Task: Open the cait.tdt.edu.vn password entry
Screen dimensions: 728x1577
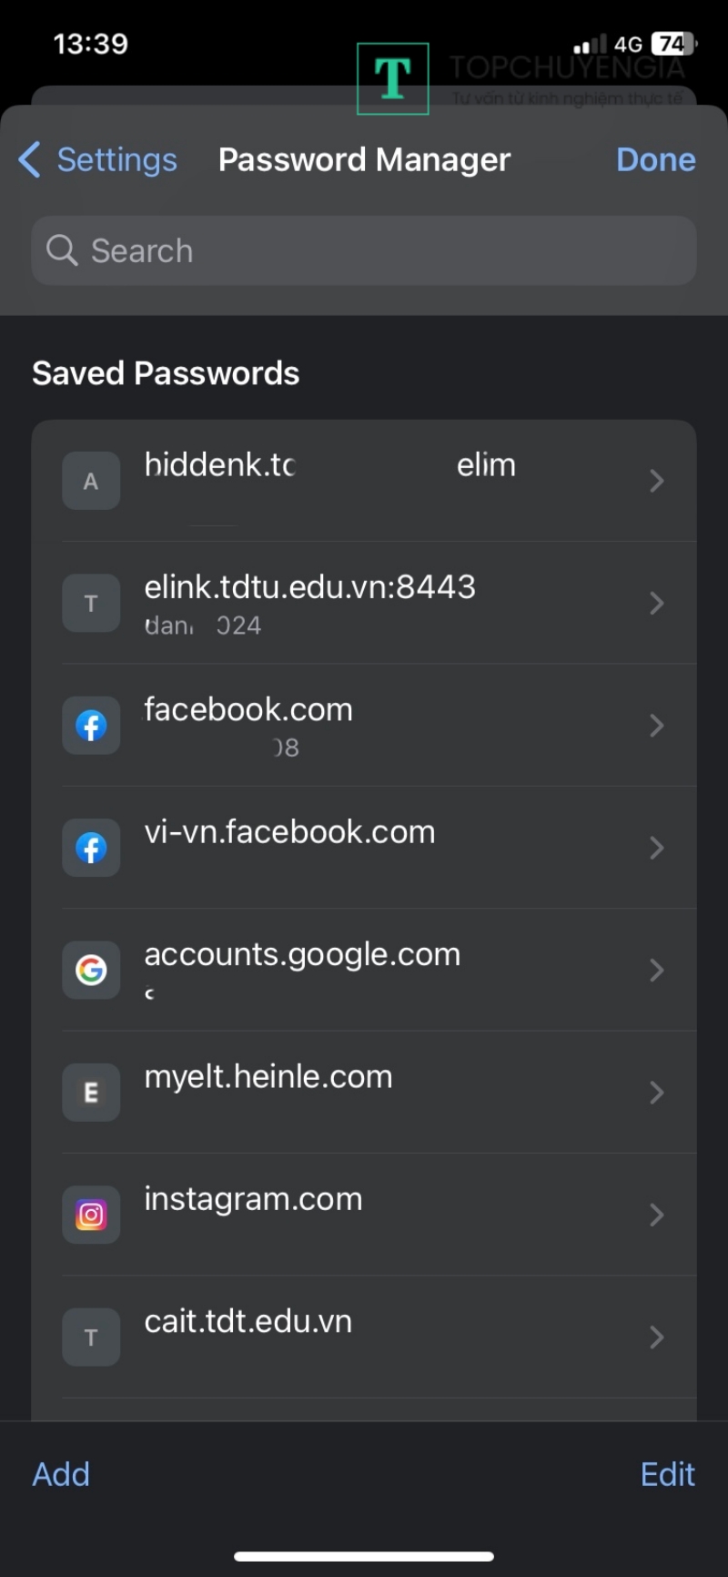Action: coord(364,1337)
